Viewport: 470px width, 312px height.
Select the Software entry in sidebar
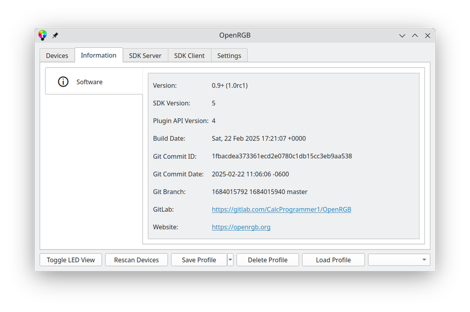coord(94,82)
